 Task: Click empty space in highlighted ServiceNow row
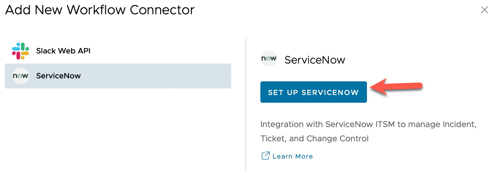click(x=155, y=76)
